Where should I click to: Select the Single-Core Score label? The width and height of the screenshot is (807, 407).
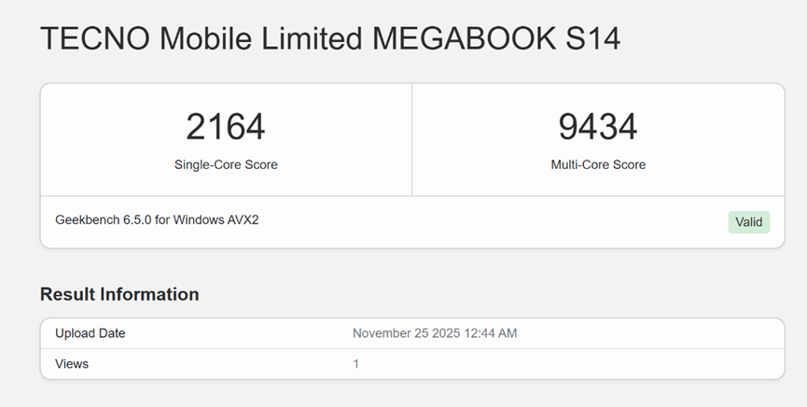(226, 164)
